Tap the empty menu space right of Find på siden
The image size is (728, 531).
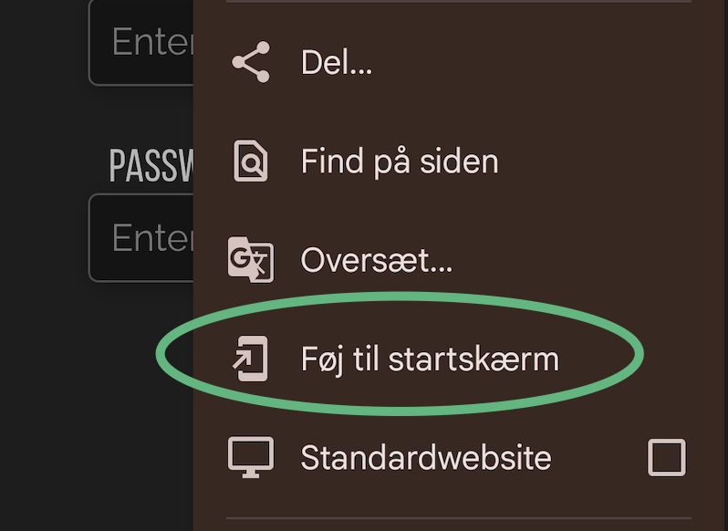tap(604, 161)
